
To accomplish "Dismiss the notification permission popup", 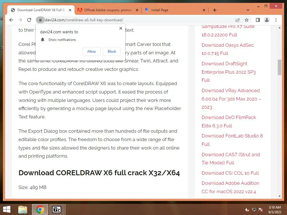I will 121,28.
